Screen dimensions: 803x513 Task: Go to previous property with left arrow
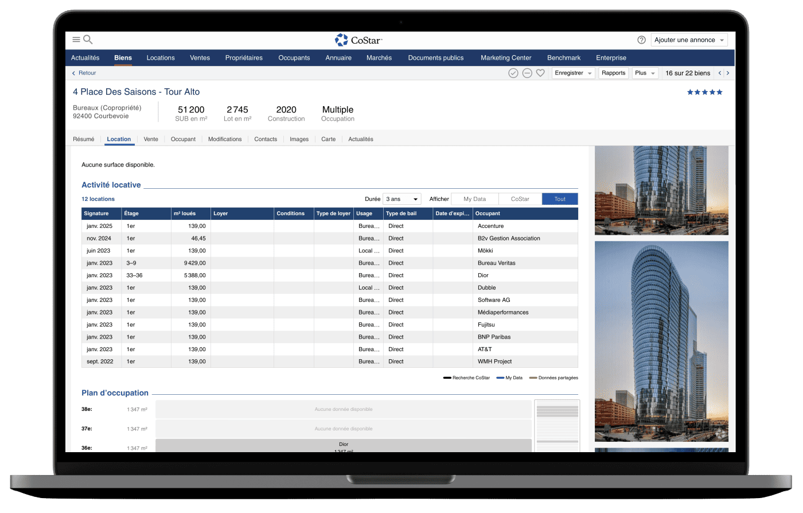click(x=720, y=73)
